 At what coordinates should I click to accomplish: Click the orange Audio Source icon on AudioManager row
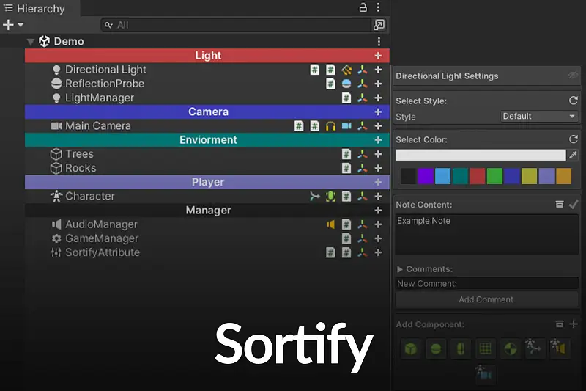[330, 224]
